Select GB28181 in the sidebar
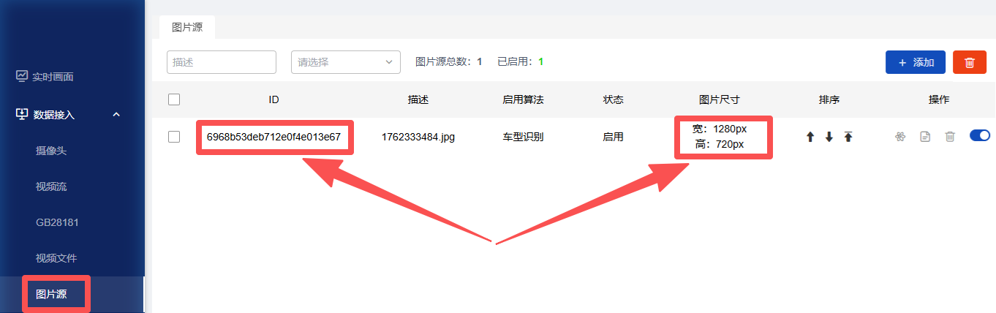The width and height of the screenshot is (996, 313). 57,222
